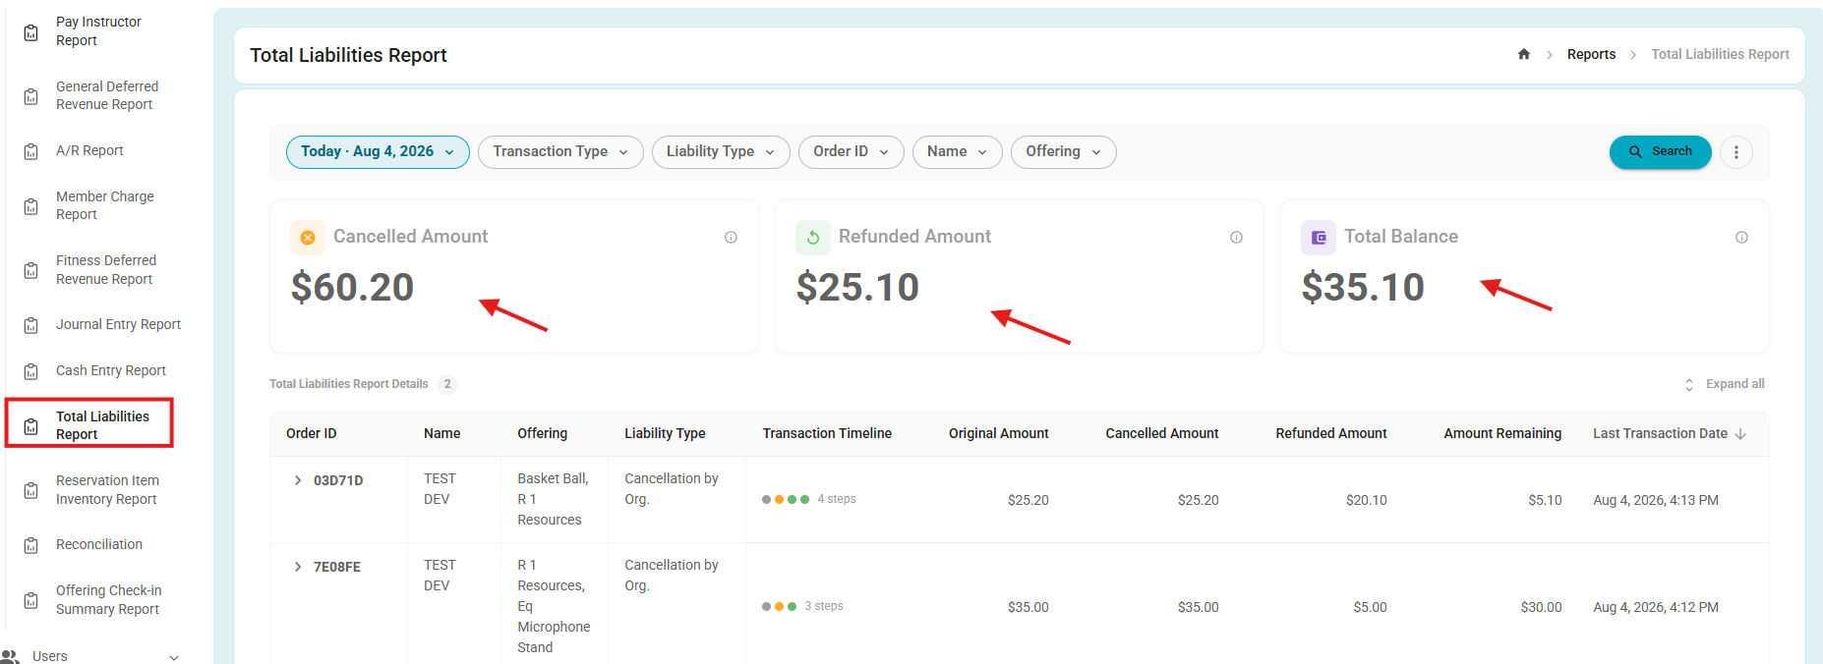Click the Cash Entry Report icon
The height and width of the screenshot is (664, 1823).
click(31, 371)
